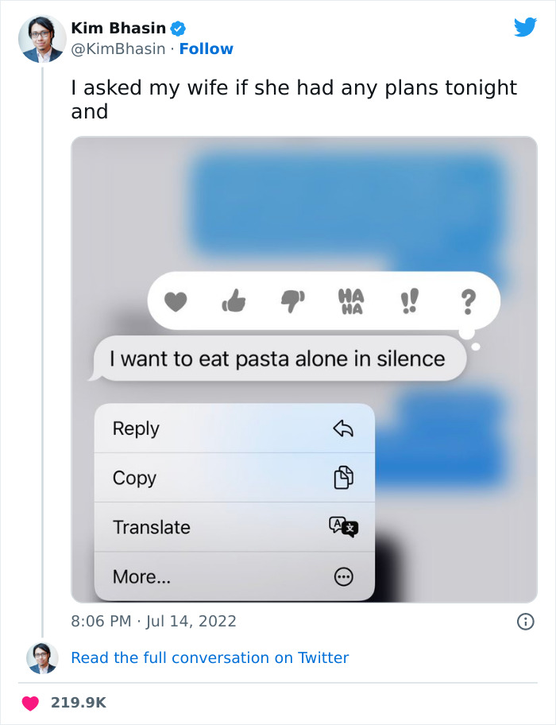Click the Twitter bird logo
Viewport: 556px width, 725px height.
tap(525, 28)
